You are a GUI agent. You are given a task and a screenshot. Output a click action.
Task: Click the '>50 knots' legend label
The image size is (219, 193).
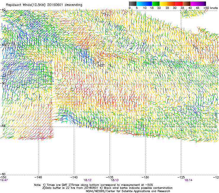click(210, 8)
